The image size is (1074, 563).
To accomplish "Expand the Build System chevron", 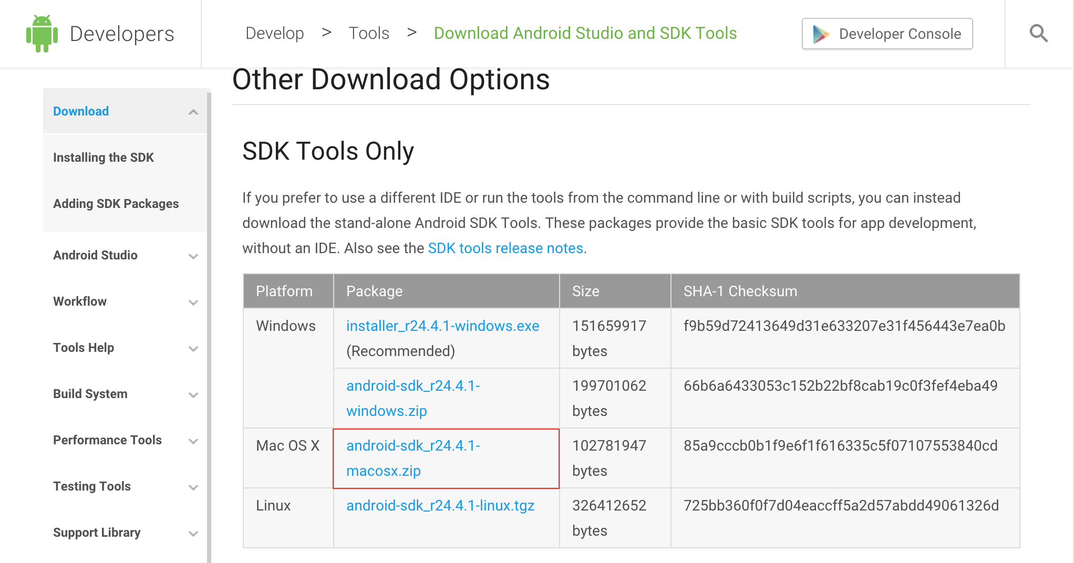I will 193,395.
